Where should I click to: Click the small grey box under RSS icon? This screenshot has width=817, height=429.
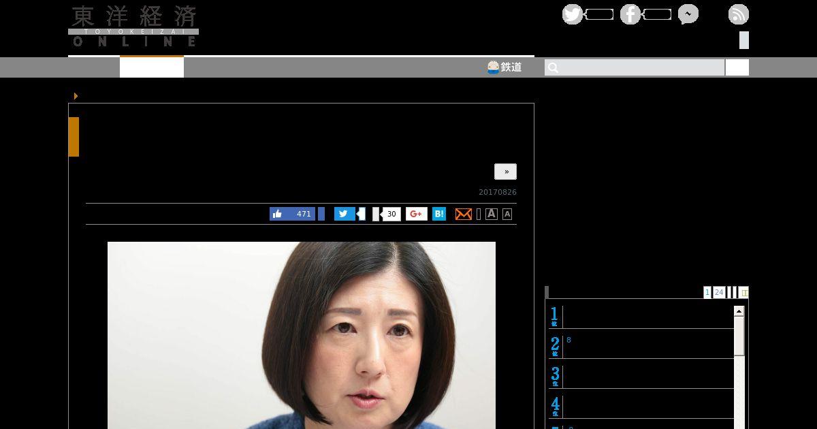pyautogui.click(x=744, y=40)
